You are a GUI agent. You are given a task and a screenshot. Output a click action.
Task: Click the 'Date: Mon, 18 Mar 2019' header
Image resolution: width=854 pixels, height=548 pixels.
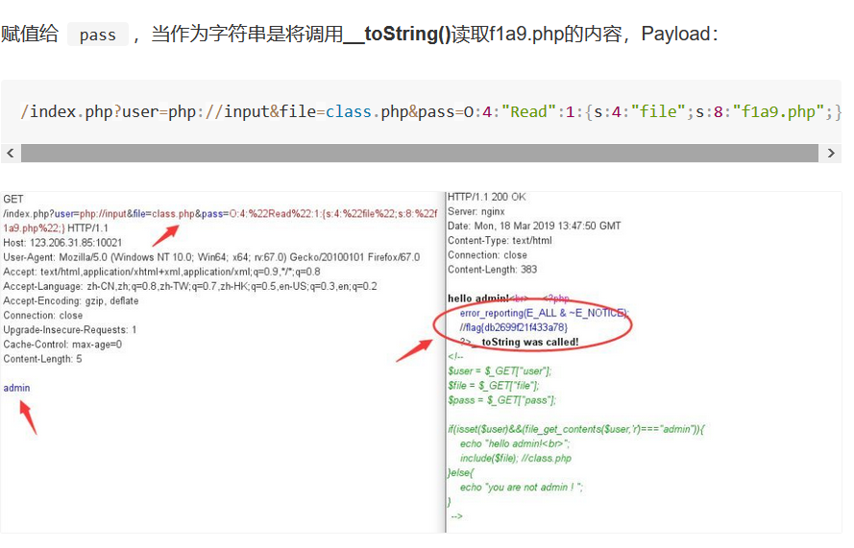[534, 226]
